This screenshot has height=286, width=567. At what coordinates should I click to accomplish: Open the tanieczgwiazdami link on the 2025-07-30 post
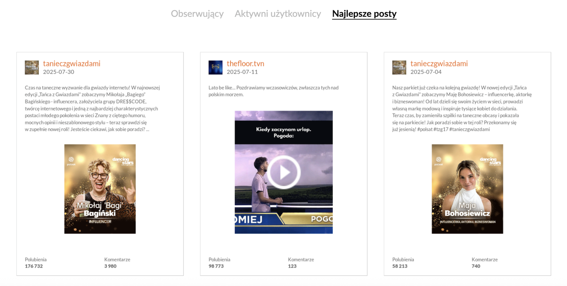72,64
